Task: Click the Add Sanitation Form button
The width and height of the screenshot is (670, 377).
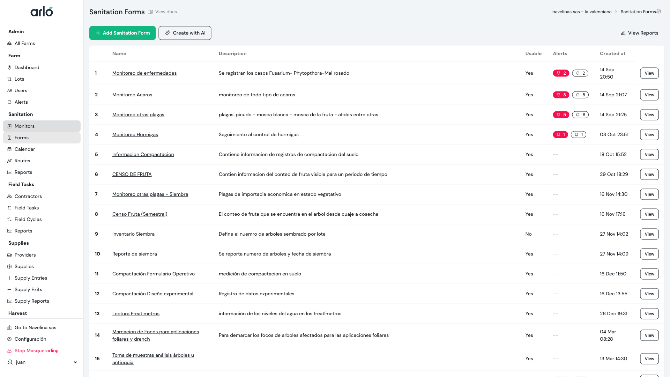Action: tap(122, 33)
